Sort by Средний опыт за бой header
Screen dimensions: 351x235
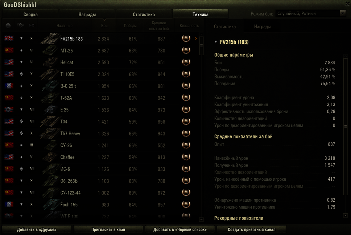(x=159, y=26)
